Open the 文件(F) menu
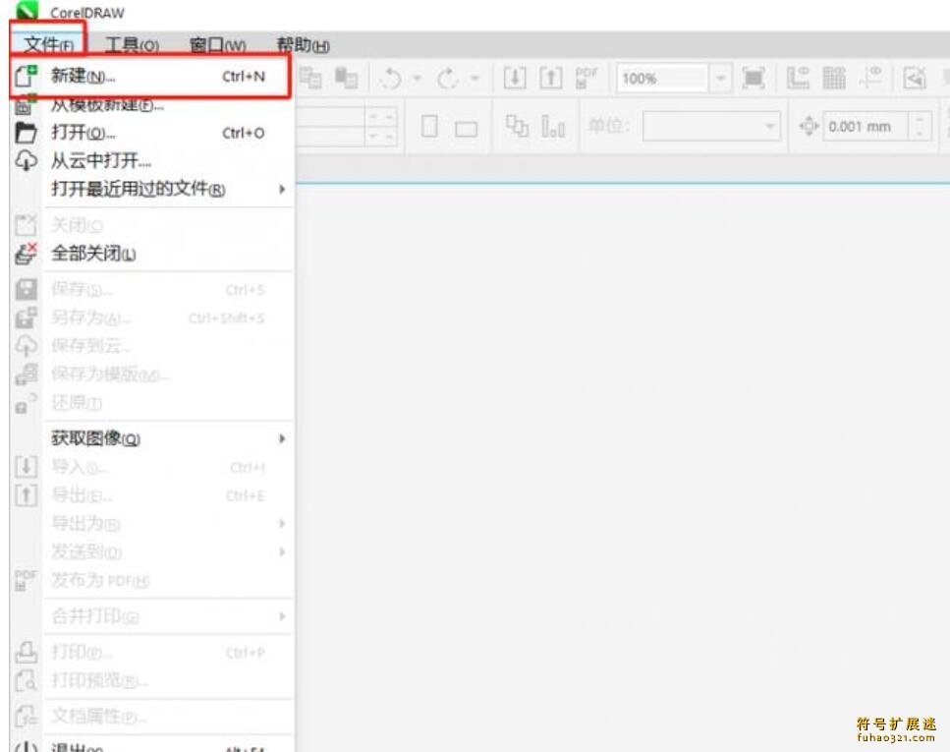Image resolution: width=950 pixels, height=752 pixels. pyautogui.click(x=48, y=45)
